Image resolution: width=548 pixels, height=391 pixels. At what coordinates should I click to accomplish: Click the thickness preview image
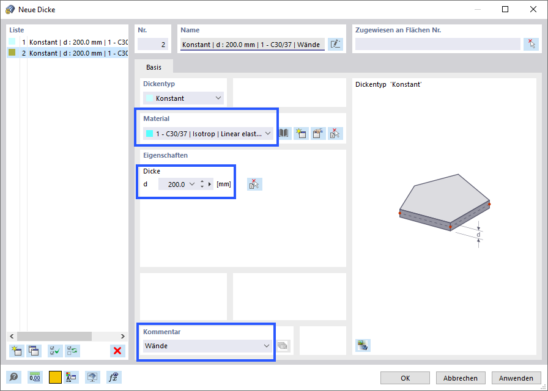[445, 211]
